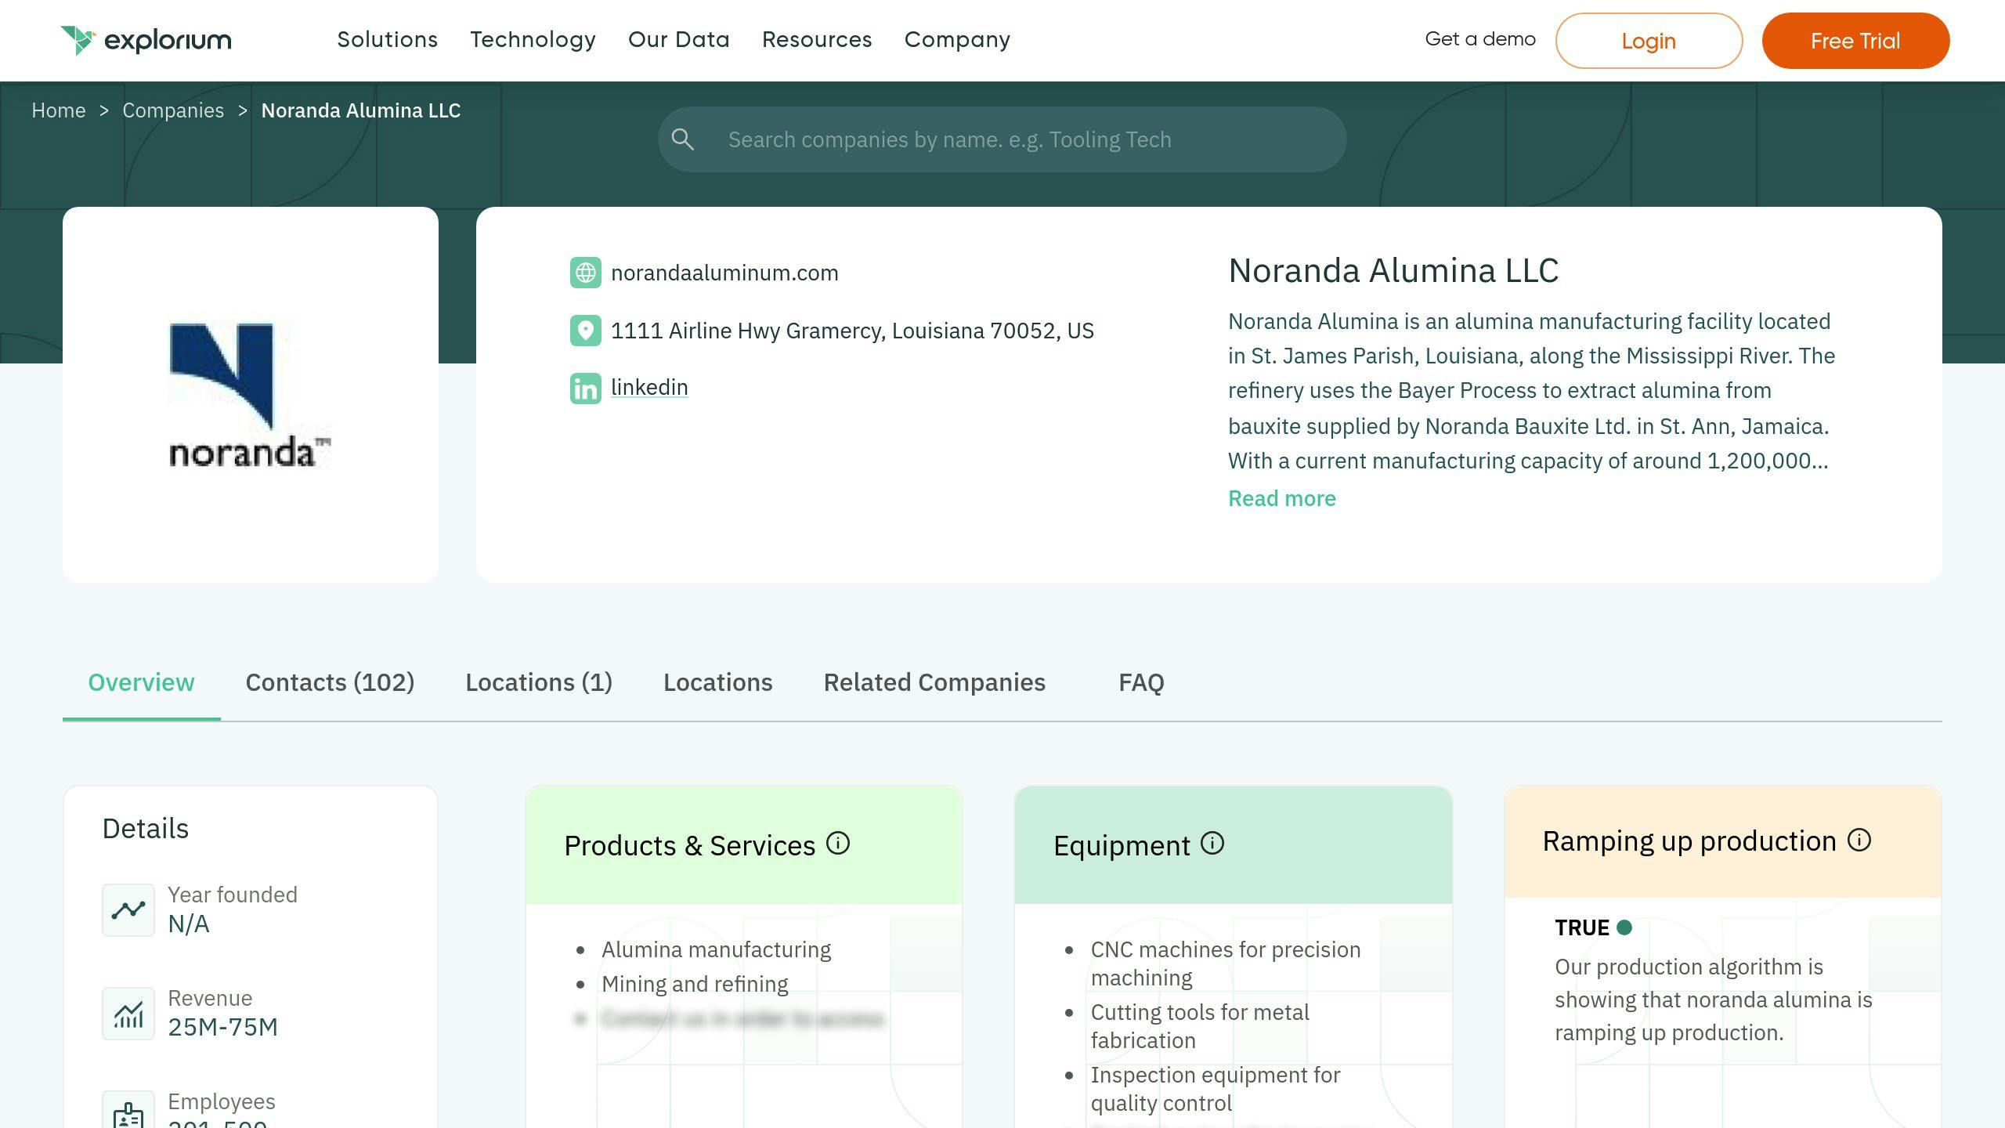Switch to the Locations tab
The height and width of the screenshot is (1128, 2005).
click(717, 682)
